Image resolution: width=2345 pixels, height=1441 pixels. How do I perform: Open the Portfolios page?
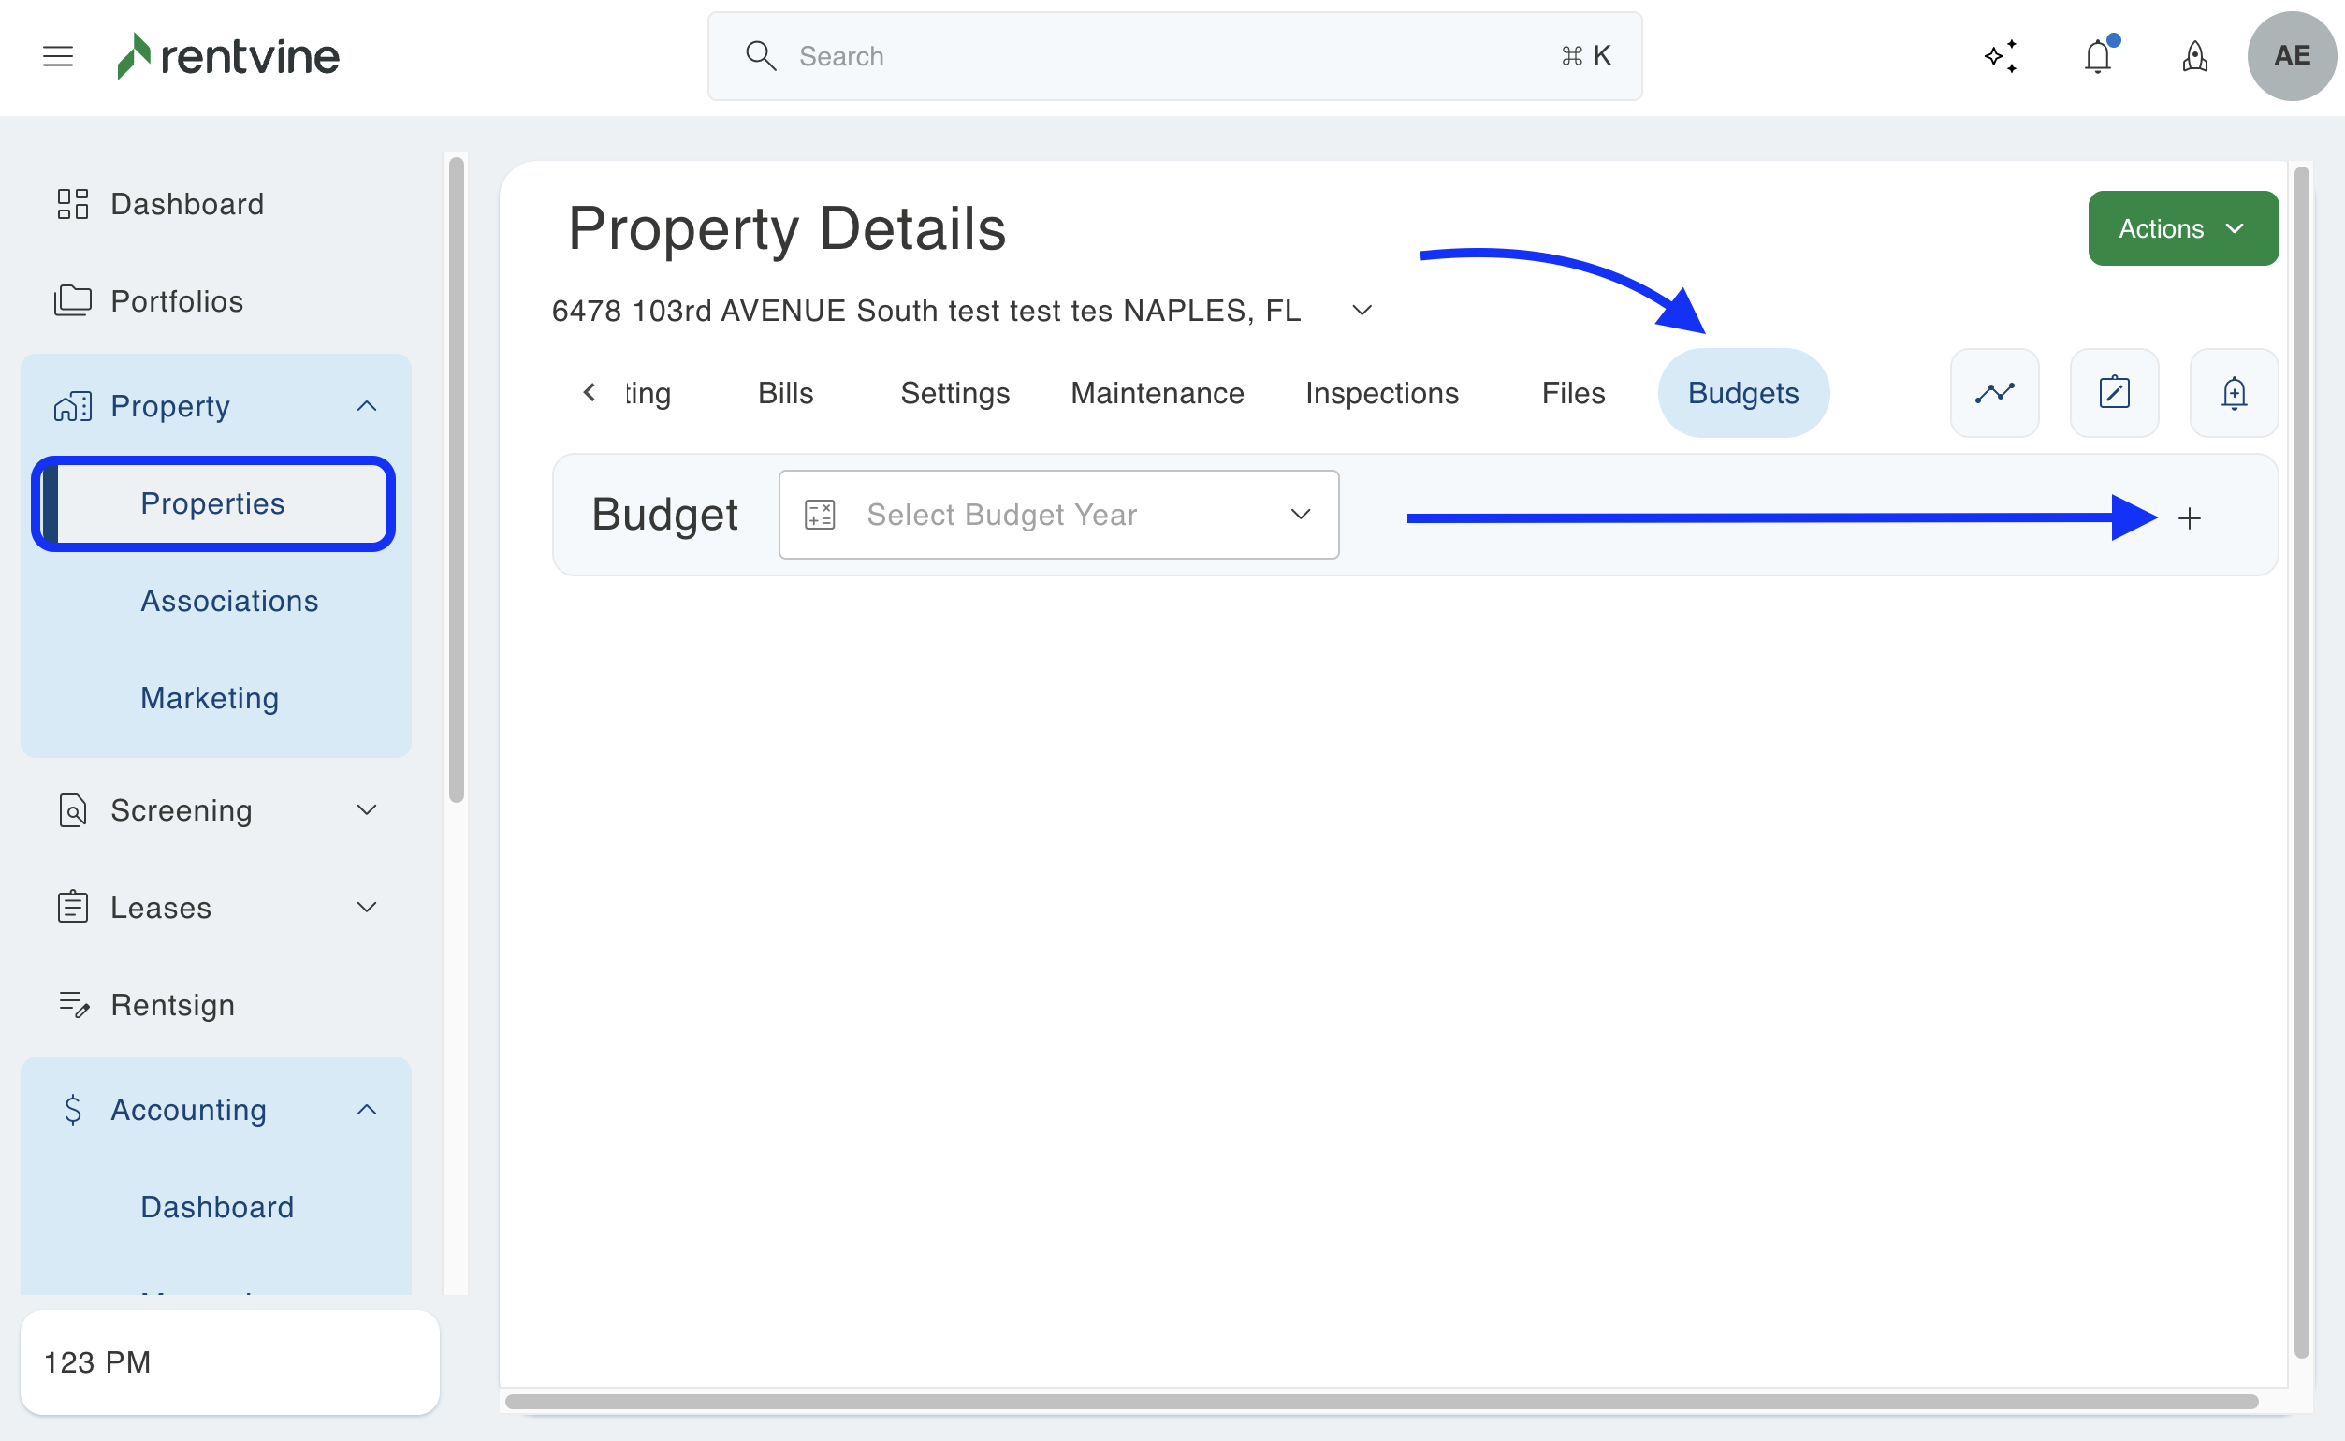pos(177,301)
